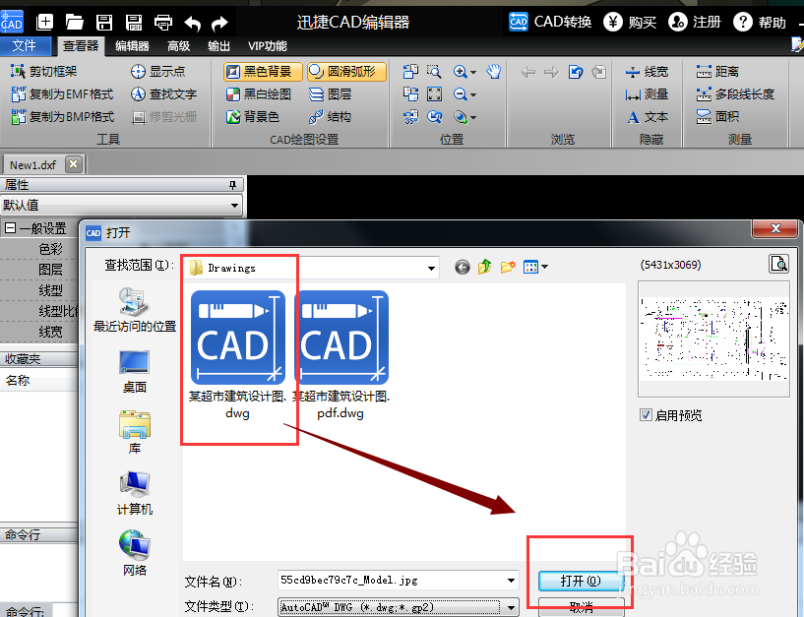Select the 多段线长度 tool
This screenshot has height=617, width=804.
click(735, 93)
